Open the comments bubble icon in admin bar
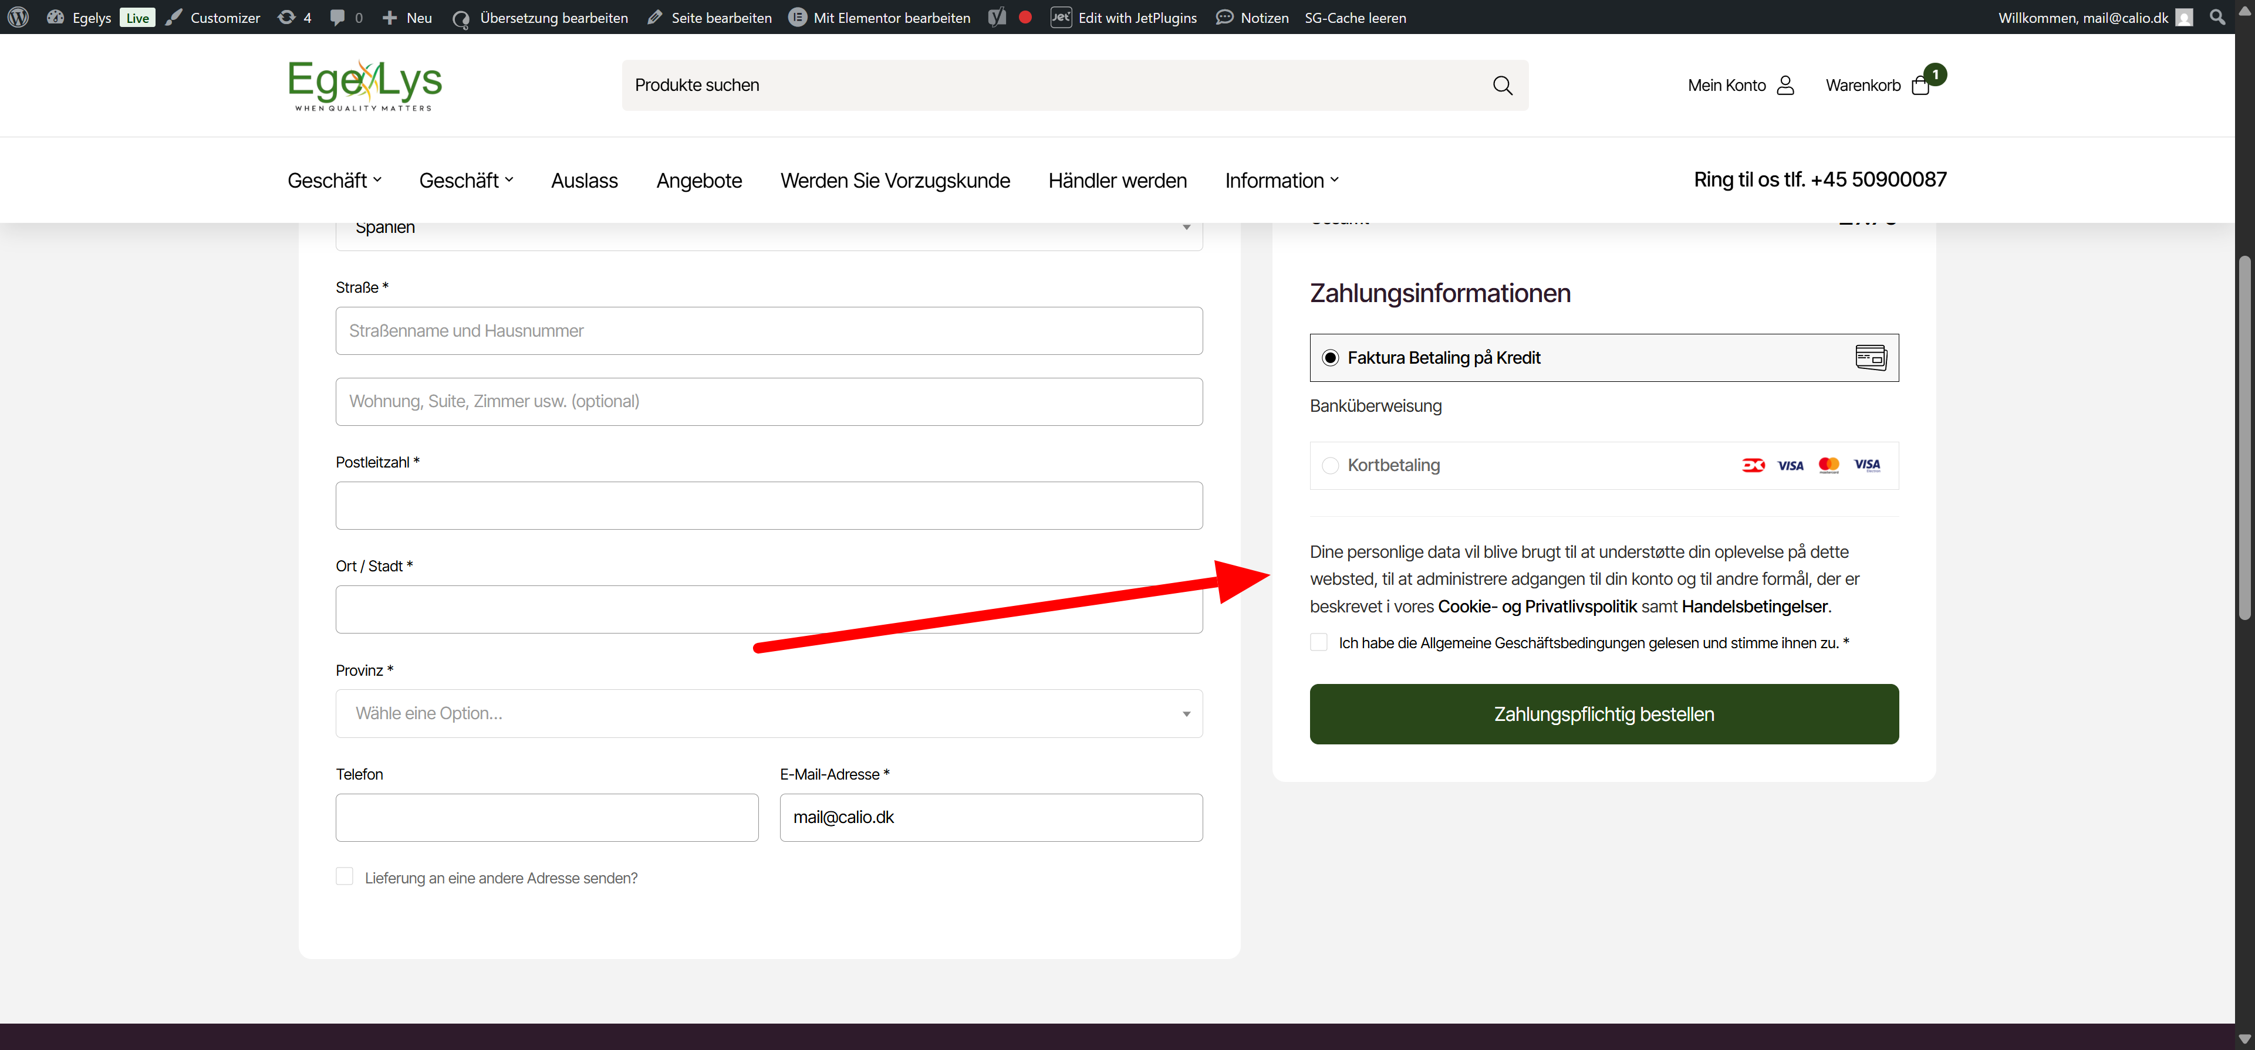The width and height of the screenshot is (2255, 1050). (x=337, y=18)
